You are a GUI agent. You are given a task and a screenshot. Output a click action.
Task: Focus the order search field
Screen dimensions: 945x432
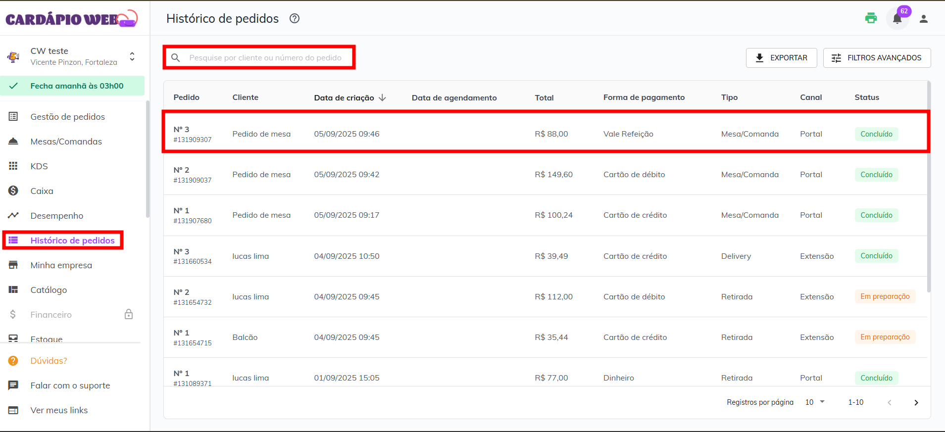click(265, 58)
